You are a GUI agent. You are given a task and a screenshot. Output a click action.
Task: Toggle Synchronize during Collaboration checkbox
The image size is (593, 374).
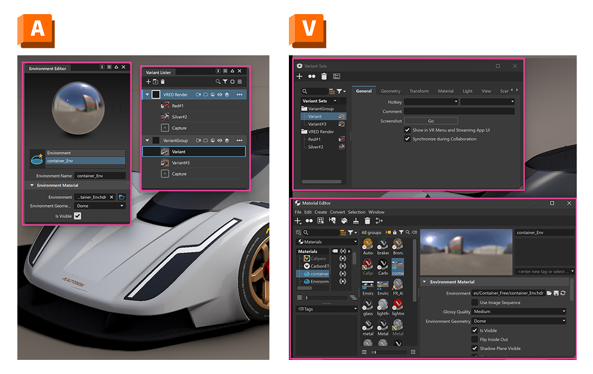[x=407, y=139]
